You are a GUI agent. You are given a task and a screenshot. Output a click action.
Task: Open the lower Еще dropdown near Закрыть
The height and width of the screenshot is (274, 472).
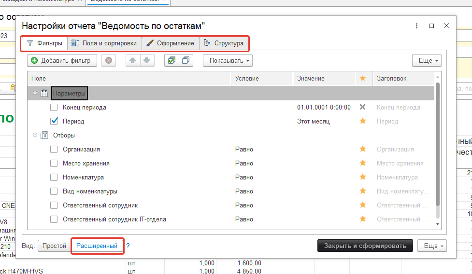pyautogui.click(x=432, y=246)
